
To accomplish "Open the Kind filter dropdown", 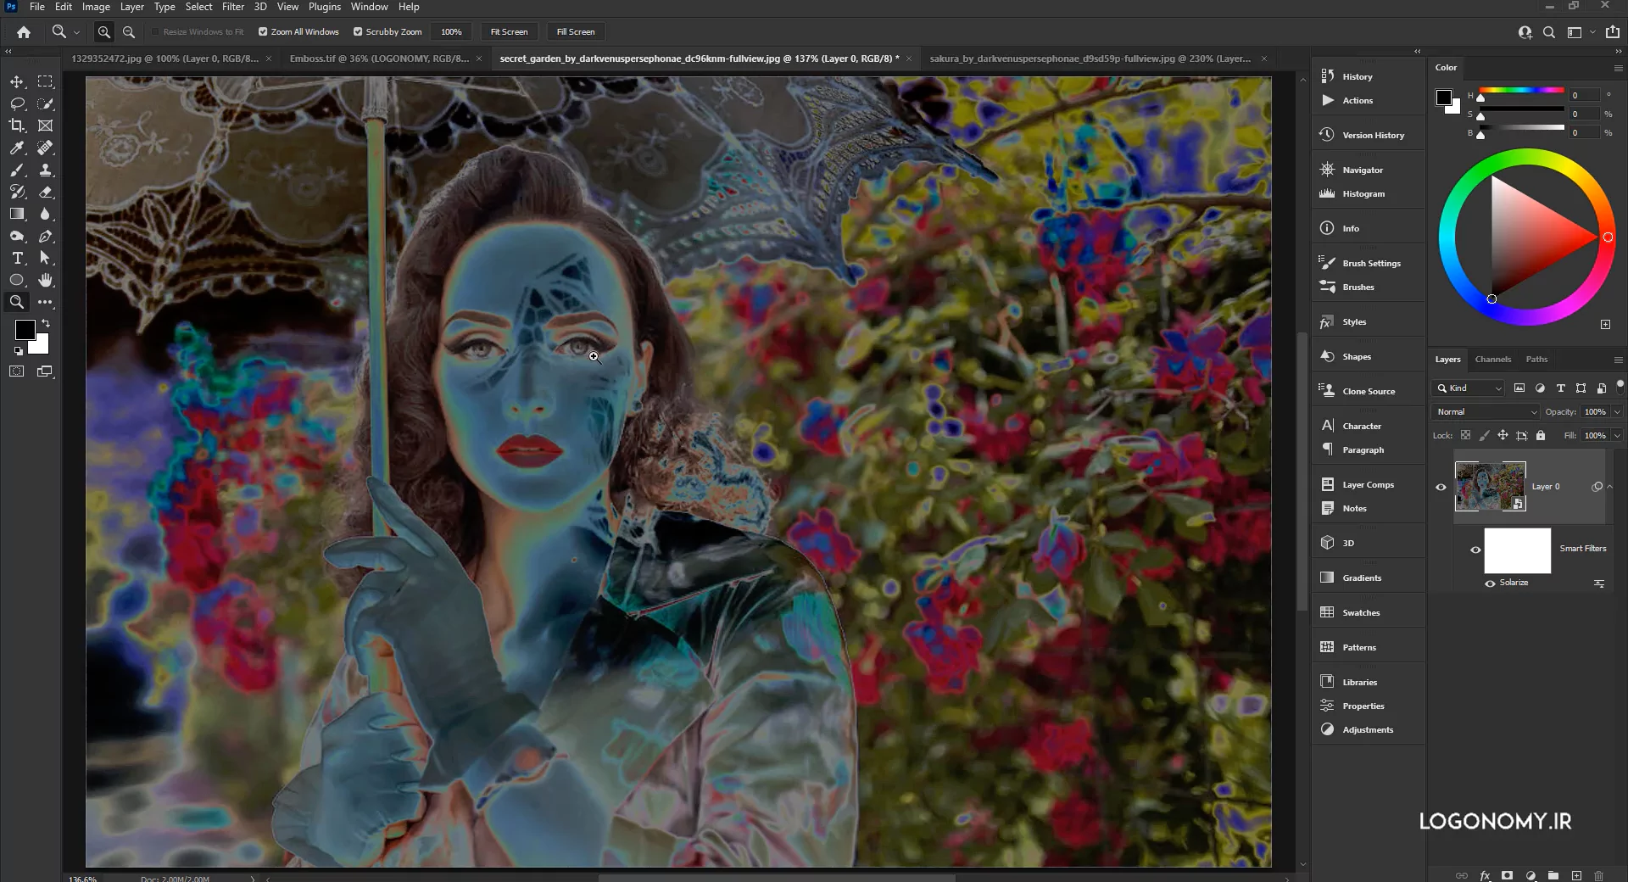I will [1469, 388].
